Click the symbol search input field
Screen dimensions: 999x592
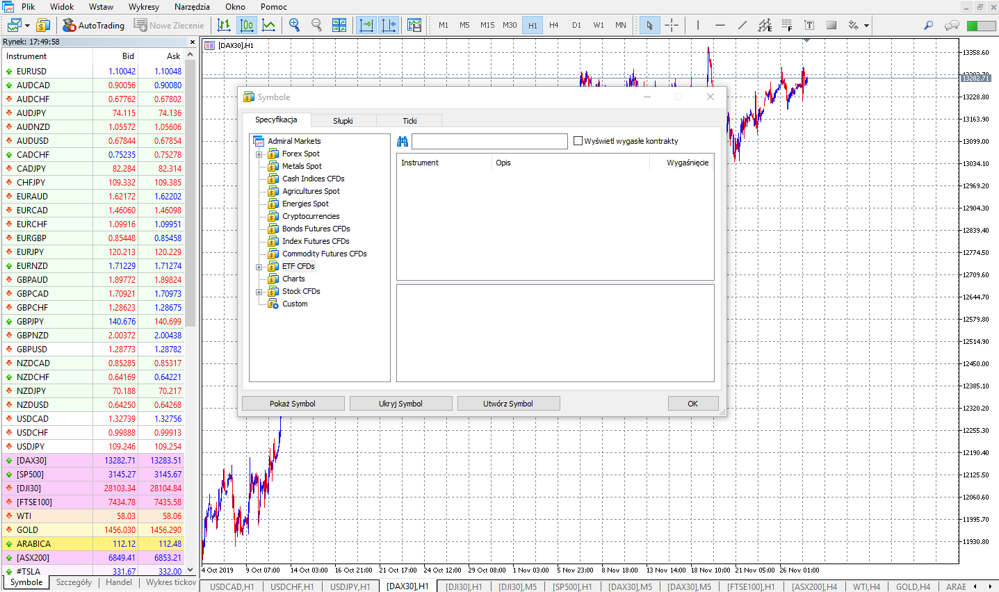[x=489, y=141]
